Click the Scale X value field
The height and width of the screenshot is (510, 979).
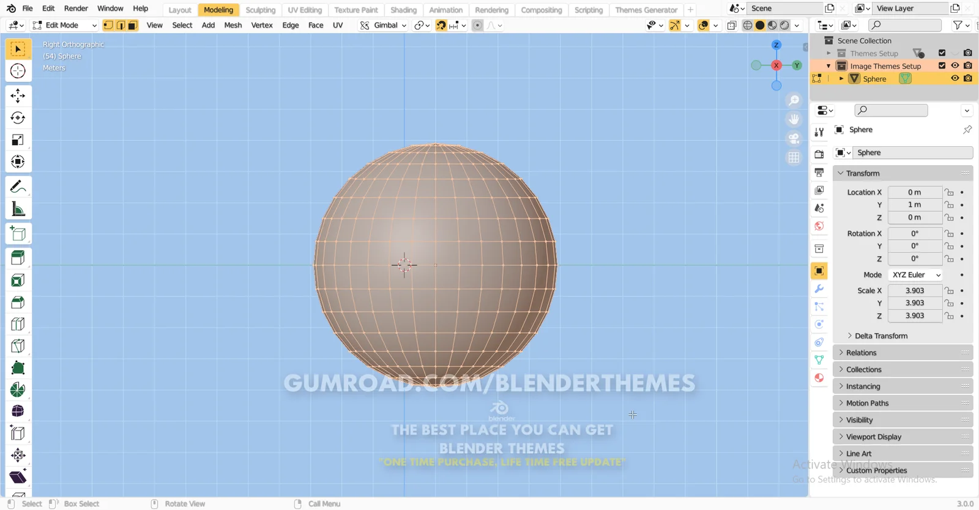[915, 290]
